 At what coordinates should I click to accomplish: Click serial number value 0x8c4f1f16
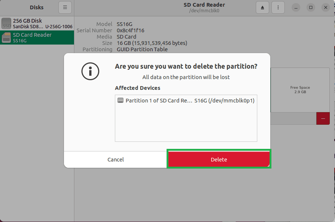click(131, 30)
